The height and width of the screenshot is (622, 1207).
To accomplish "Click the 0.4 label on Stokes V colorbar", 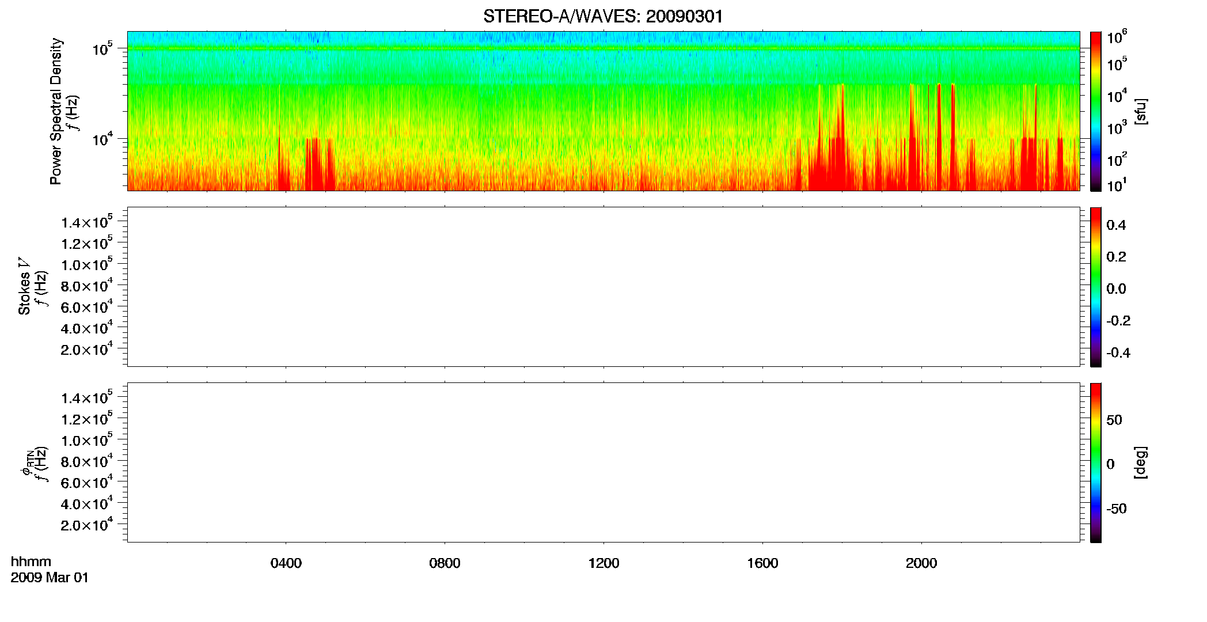I will [x=1116, y=225].
